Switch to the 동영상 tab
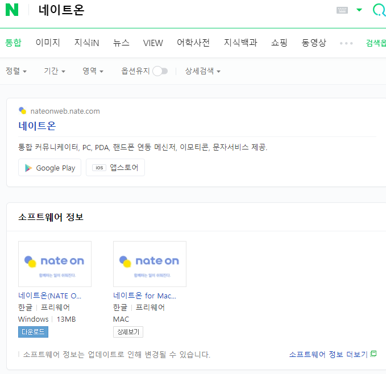The height and width of the screenshot is (374, 386). coord(314,43)
